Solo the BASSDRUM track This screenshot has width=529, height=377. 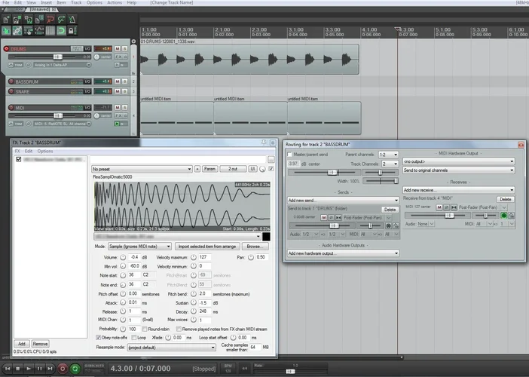pos(125,81)
